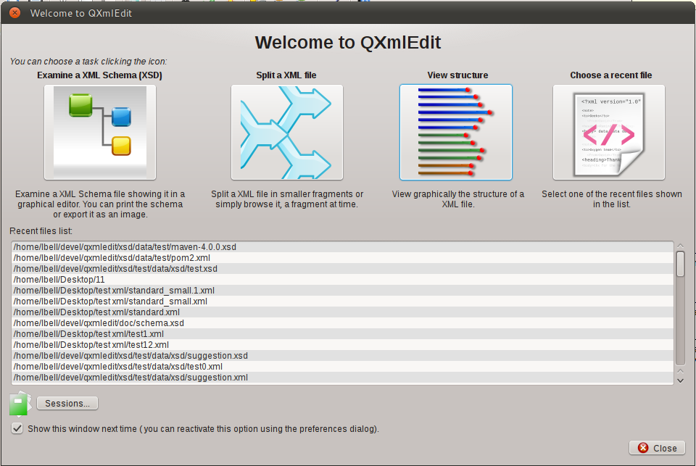This screenshot has height=466, width=696.
Task: Open the Sessions... button
Action: 67,404
